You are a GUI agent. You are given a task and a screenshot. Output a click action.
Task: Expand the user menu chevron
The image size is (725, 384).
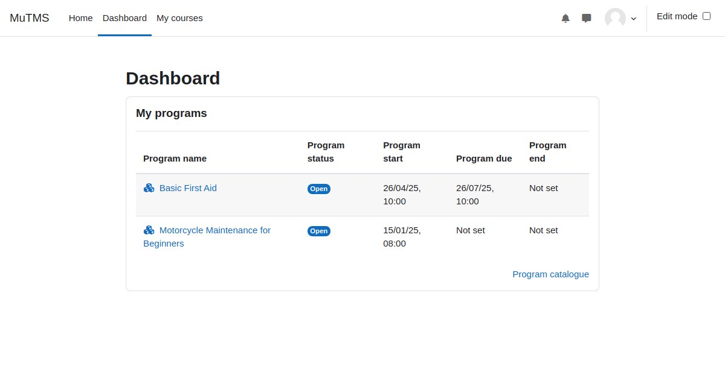click(634, 19)
